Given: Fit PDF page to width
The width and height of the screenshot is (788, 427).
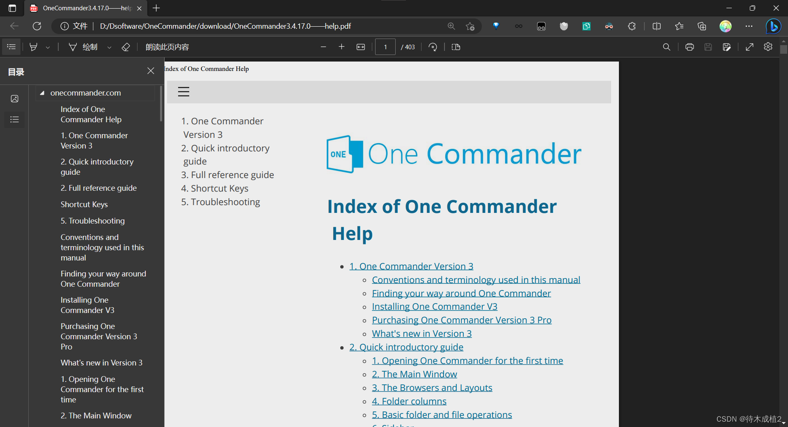Looking at the screenshot, I should tap(361, 47).
